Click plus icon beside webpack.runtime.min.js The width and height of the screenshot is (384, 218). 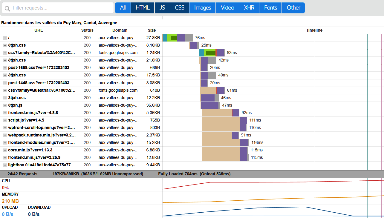5,135
